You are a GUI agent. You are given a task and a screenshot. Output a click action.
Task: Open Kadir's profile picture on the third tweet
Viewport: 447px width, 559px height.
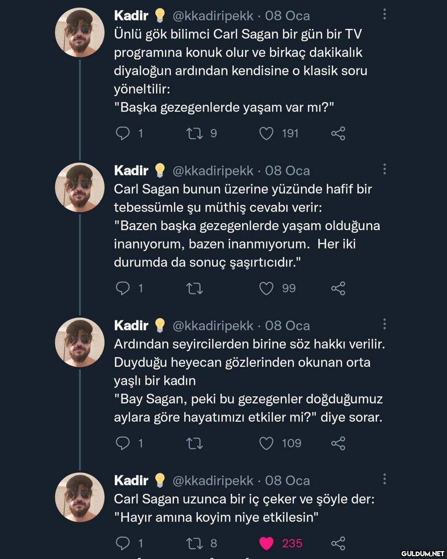coord(80,342)
